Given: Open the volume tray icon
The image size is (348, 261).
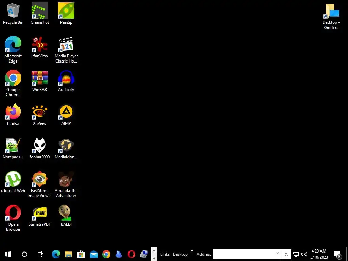Looking at the screenshot, I should (304, 254).
